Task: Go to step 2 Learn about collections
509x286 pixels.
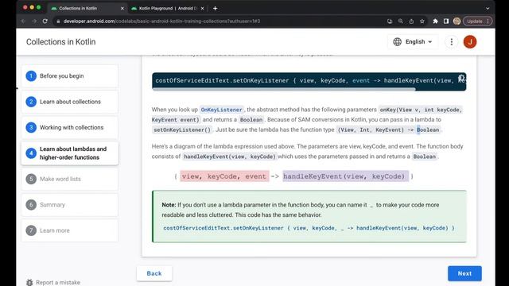Action: pos(70,102)
